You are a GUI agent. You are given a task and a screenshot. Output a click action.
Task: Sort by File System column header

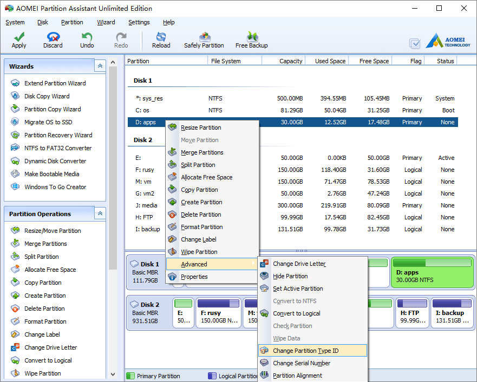pyautogui.click(x=234, y=61)
